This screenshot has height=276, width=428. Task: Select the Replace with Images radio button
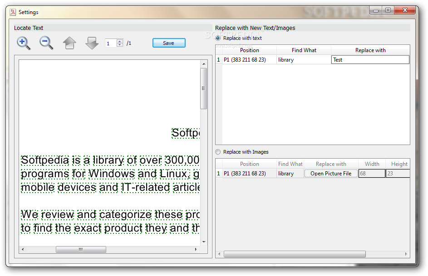pos(218,152)
